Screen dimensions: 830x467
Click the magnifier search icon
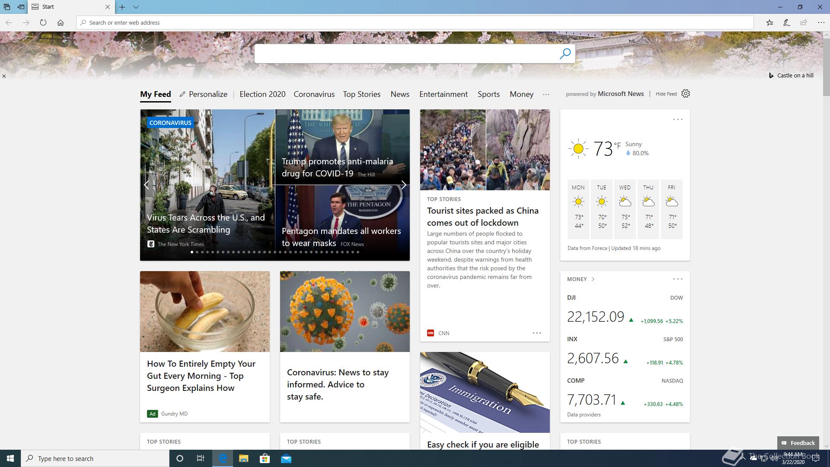(x=565, y=54)
